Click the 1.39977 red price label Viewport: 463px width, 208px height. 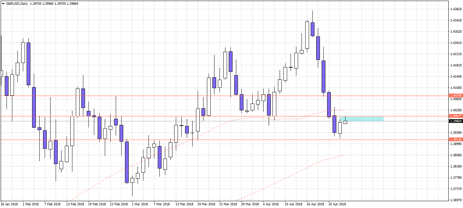point(456,116)
